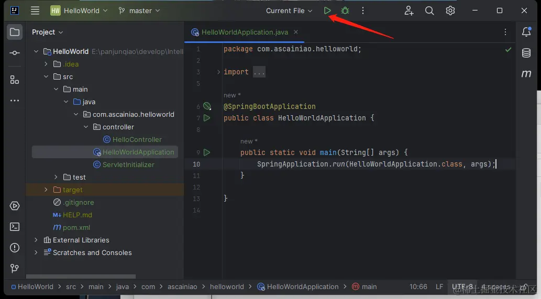Click the run gutter icon on line 9

(207, 152)
